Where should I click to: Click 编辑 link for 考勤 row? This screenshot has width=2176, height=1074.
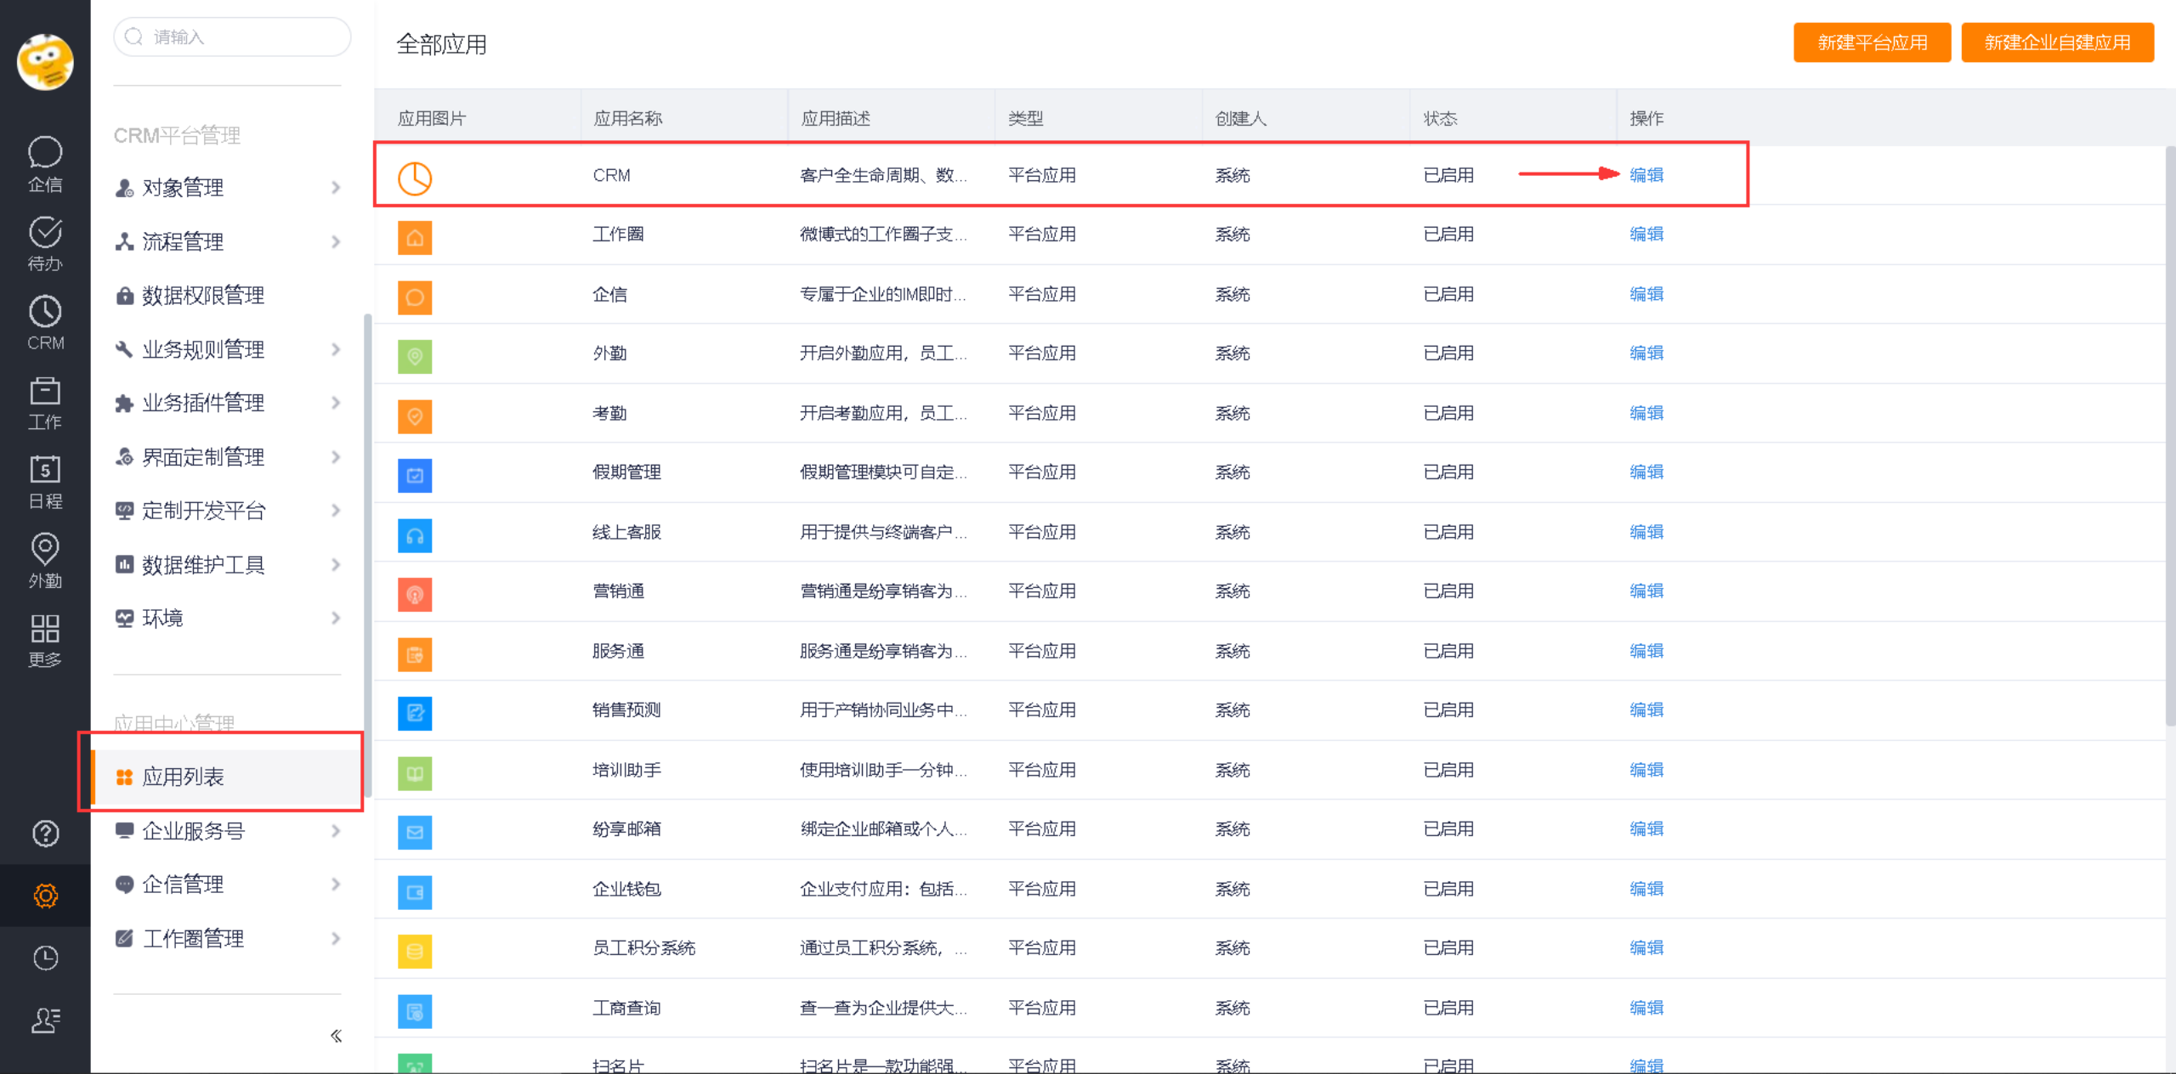pos(1646,413)
